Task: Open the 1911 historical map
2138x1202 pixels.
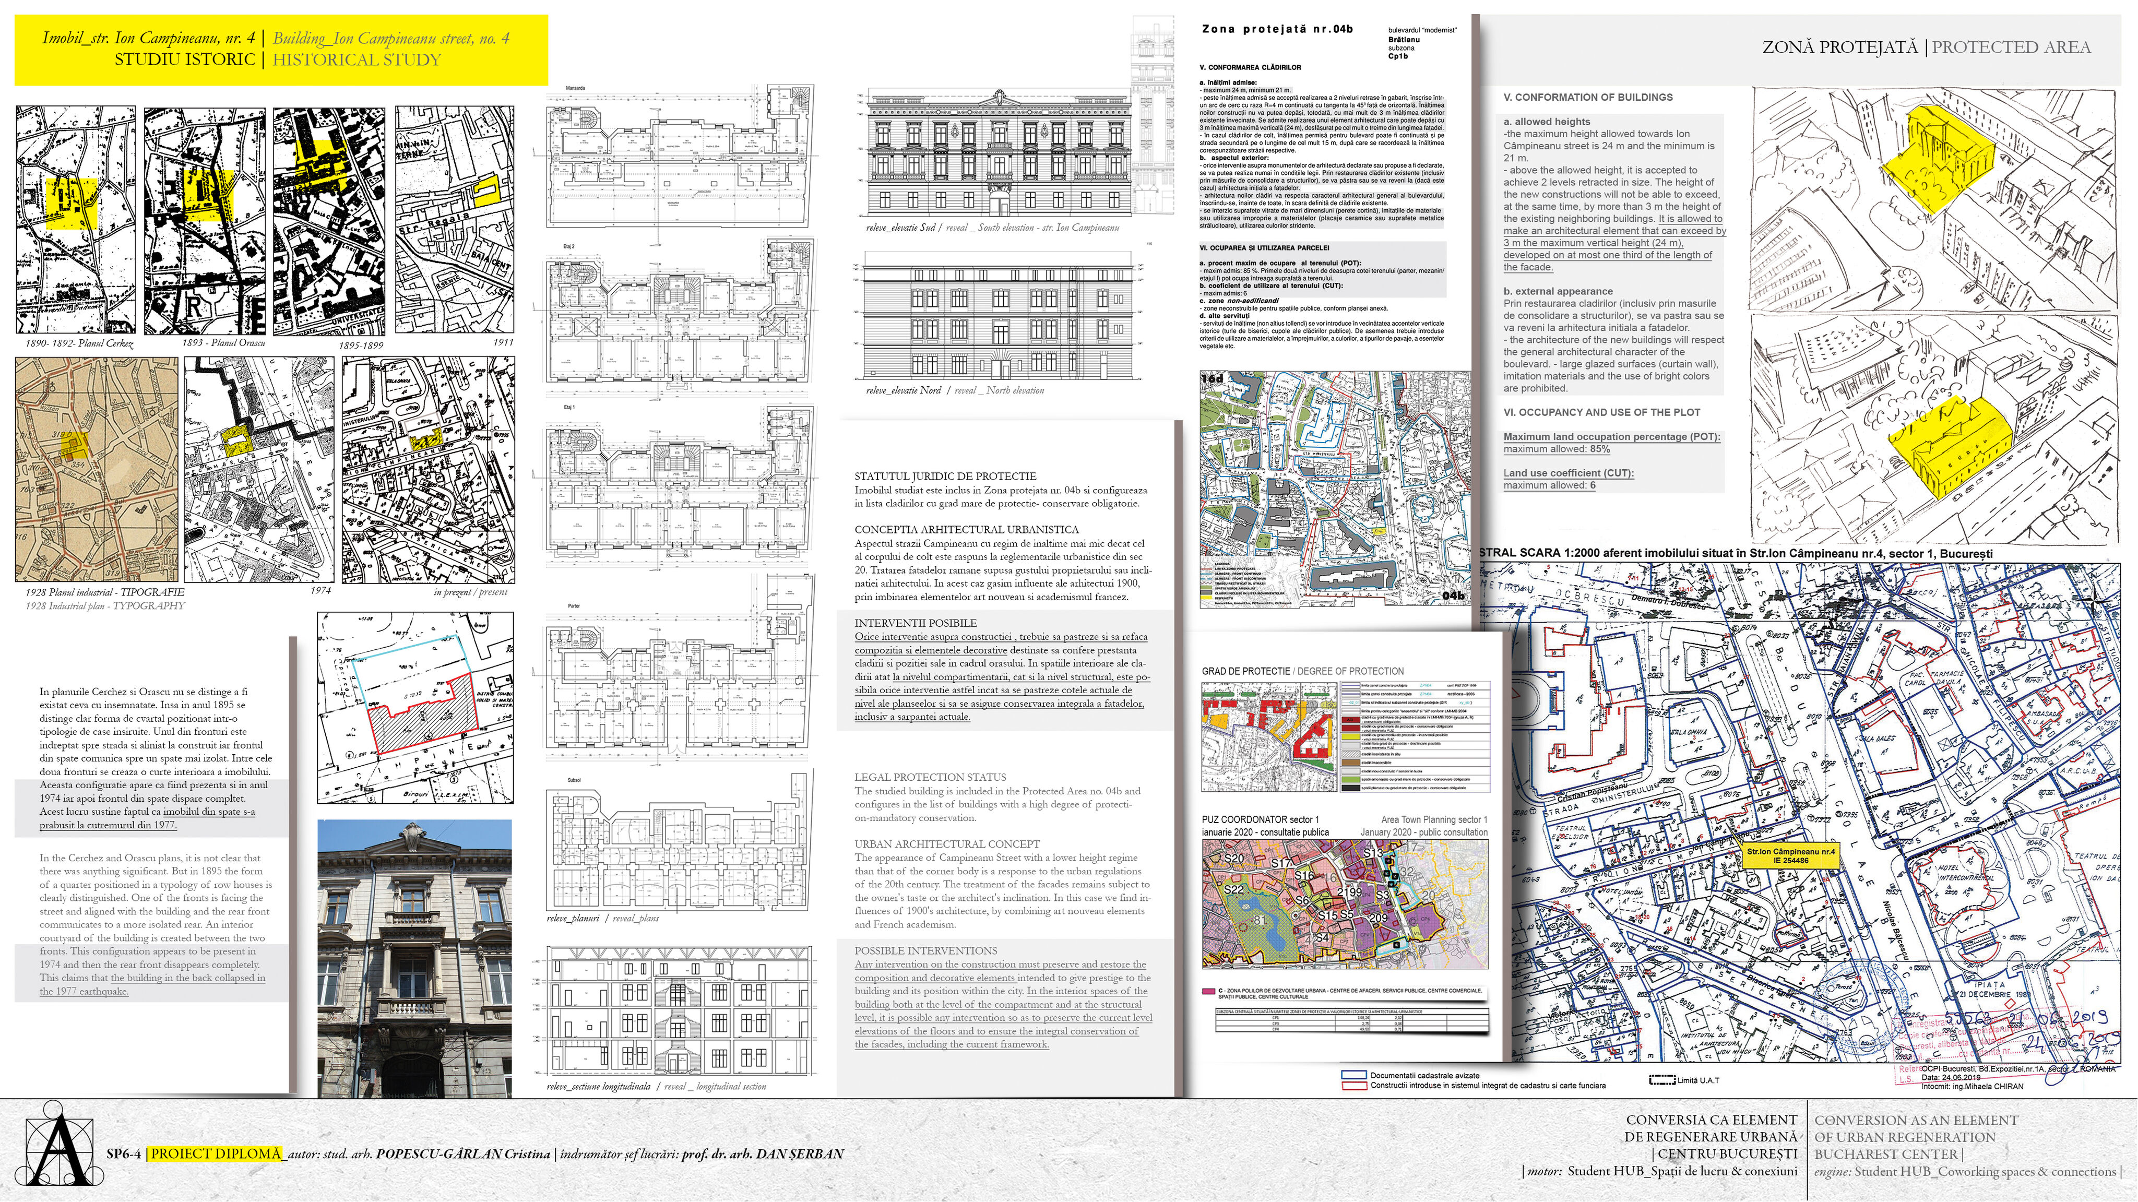Action: 455,219
